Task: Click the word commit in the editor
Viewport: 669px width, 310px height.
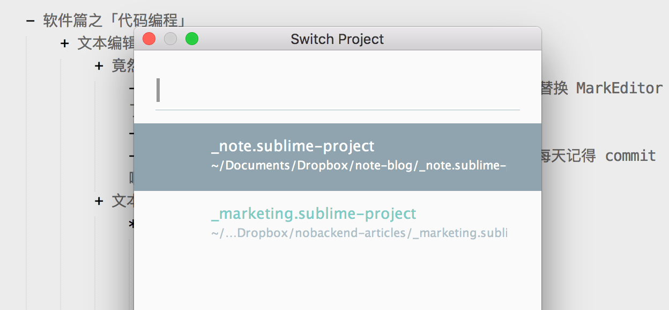Action: pos(630,156)
